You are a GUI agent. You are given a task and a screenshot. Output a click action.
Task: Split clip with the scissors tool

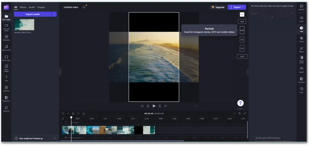pos(73,114)
